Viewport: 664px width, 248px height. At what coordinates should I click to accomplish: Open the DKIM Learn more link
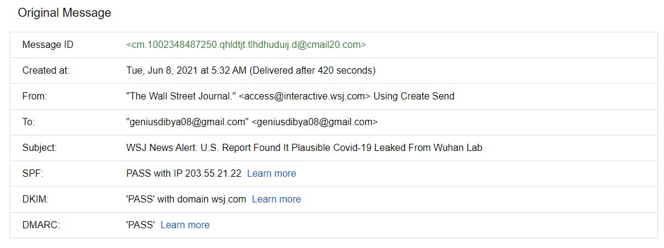coord(276,199)
